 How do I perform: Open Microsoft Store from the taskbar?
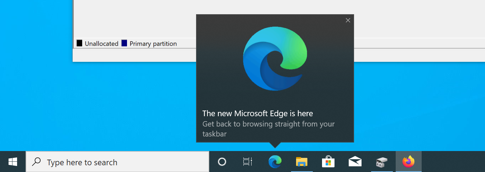(x=328, y=162)
